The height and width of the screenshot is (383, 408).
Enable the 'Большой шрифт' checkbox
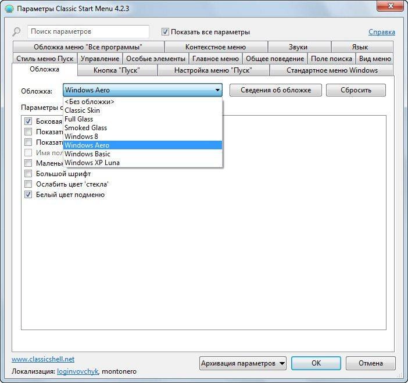click(28, 174)
